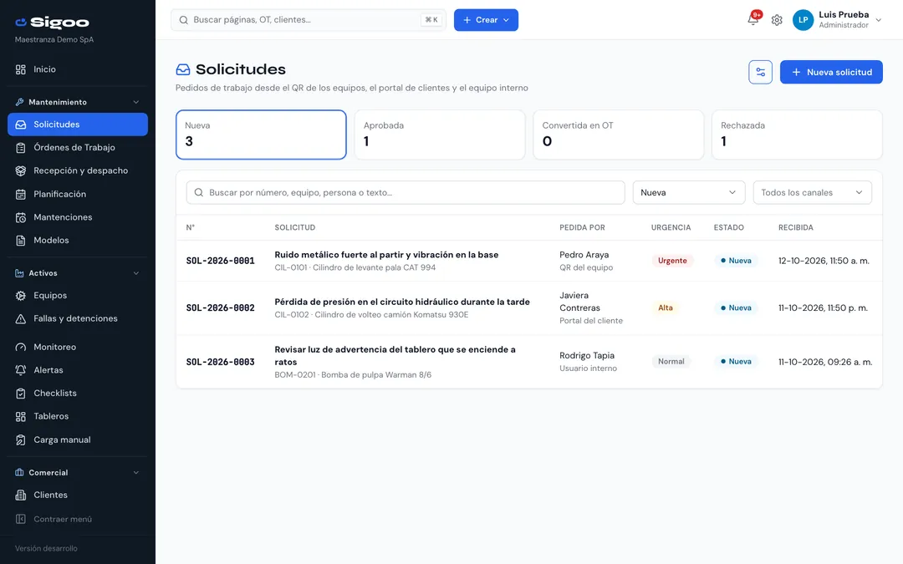903x564 pixels.
Task: Click the Alta urgency badge
Action: pyautogui.click(x=666, y=307)
